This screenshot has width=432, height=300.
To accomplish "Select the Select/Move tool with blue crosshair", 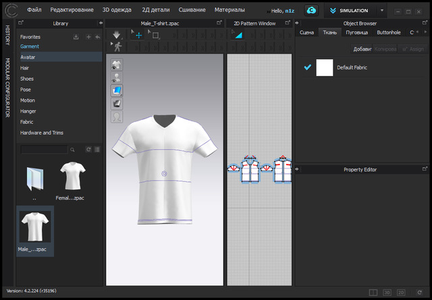I will click(138, 35).
